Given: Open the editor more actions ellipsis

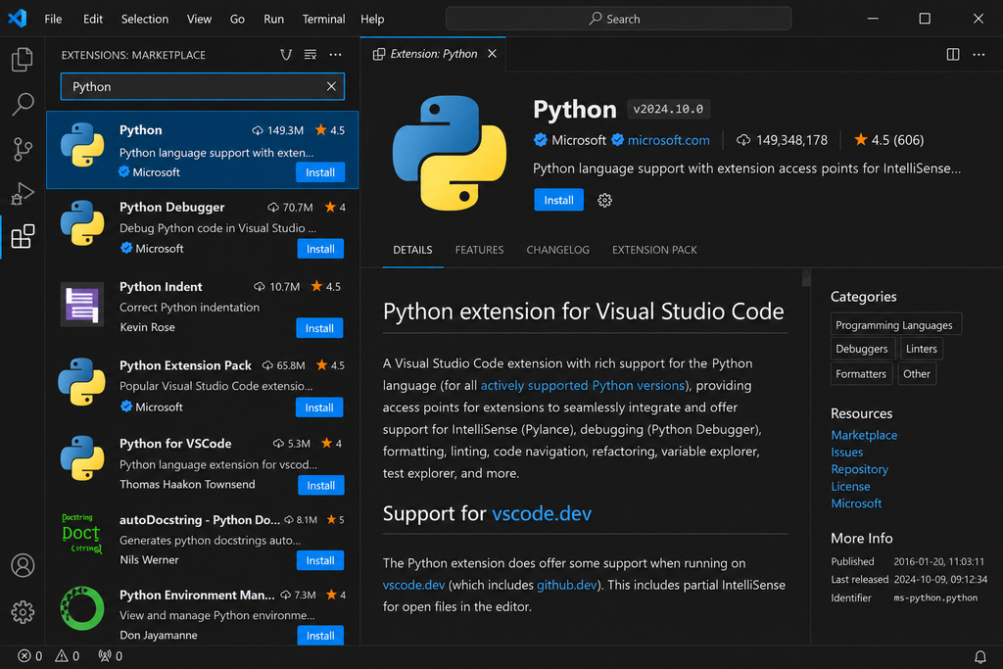Looking at the screenshot, I should click(x=979, y=55).
